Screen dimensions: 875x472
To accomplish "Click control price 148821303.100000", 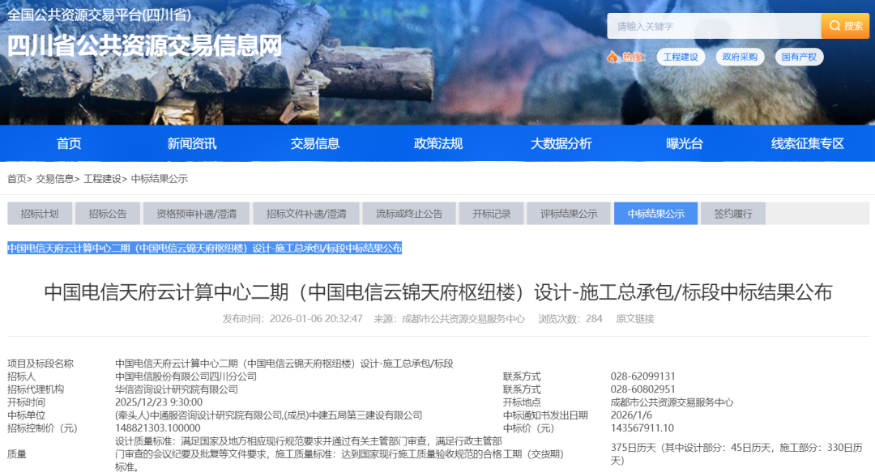I will pyautogui.click(x=157, y=428).
